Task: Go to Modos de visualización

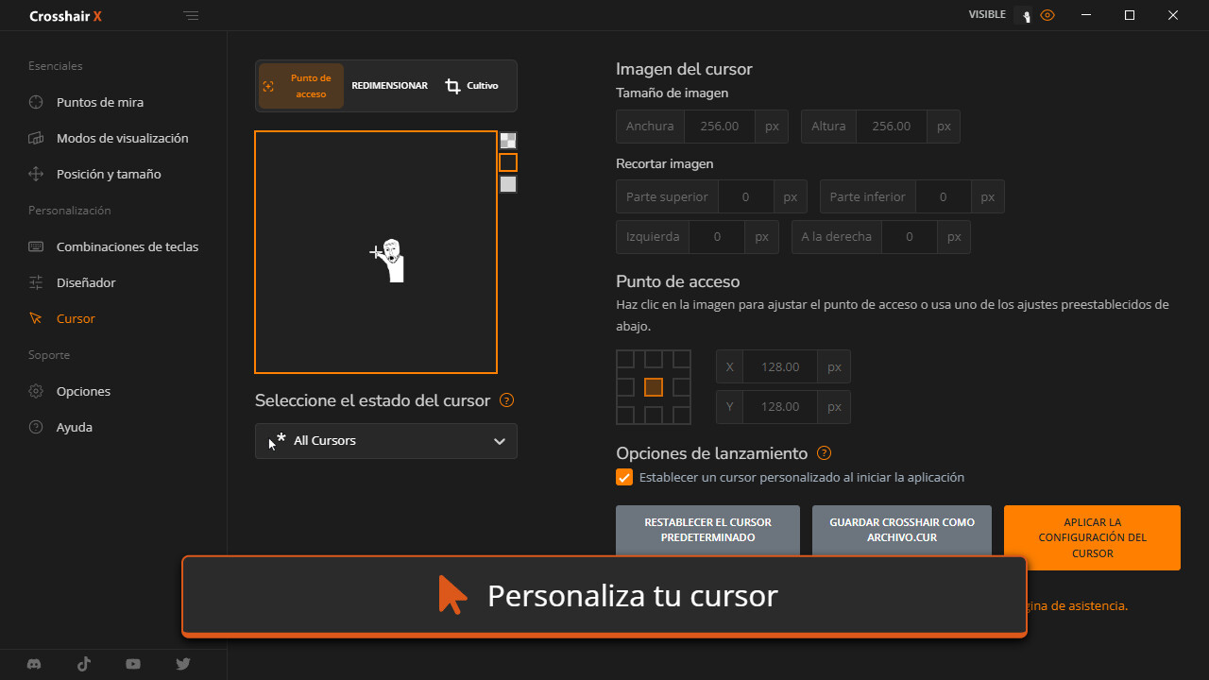Action: tap(122, 138)
